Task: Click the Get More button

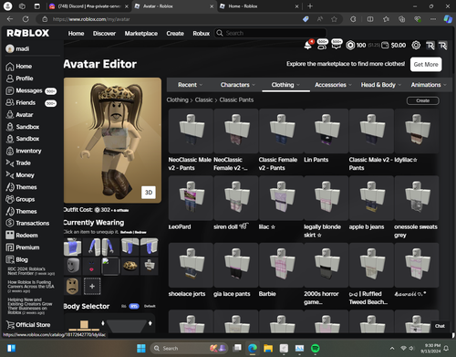Action: (426, 65)
